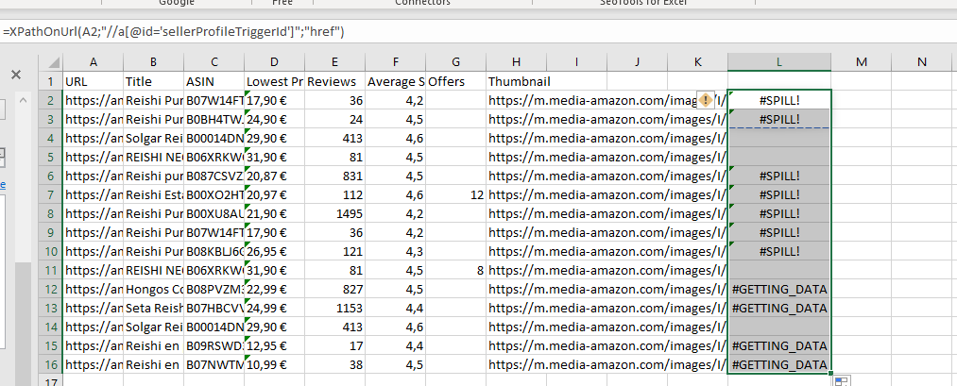Click the Thumbnail header cell H1

(517, 81)
